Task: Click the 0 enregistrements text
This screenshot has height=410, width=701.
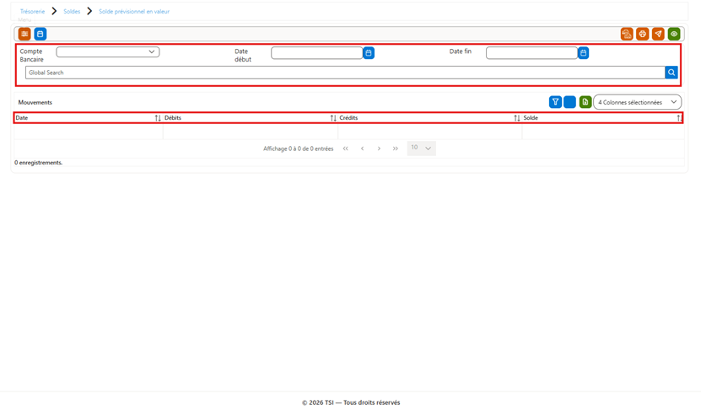Action: click(39, 163)
